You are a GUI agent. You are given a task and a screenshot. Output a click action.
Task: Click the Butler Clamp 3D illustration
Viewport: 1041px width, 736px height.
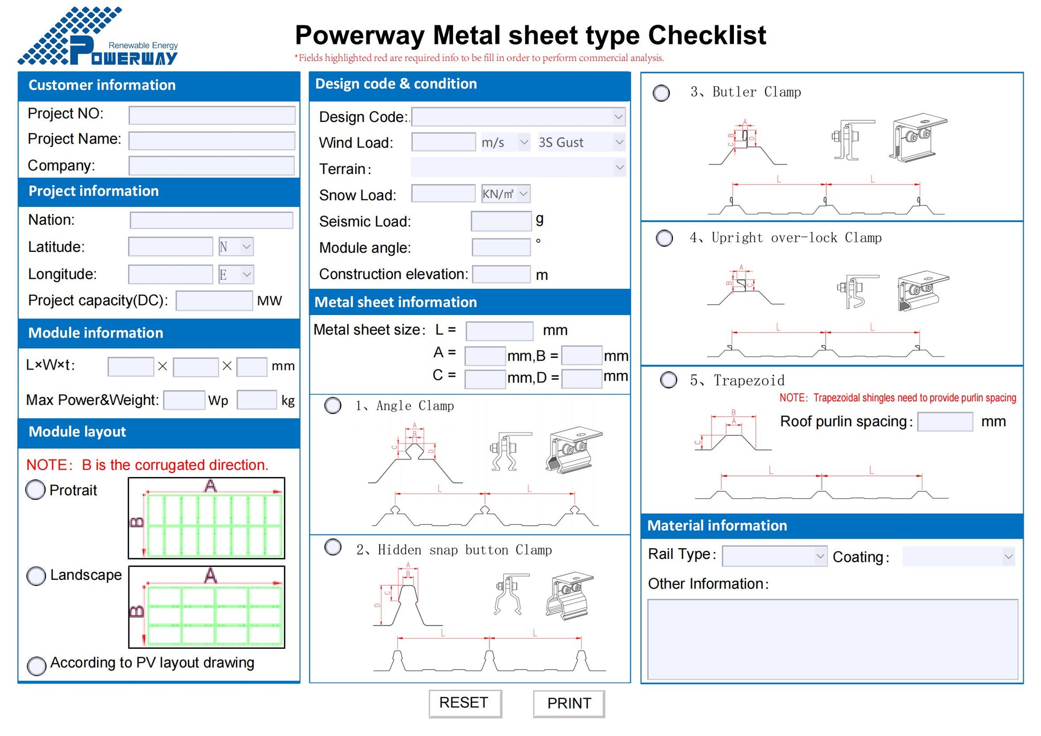click(917, 137)
